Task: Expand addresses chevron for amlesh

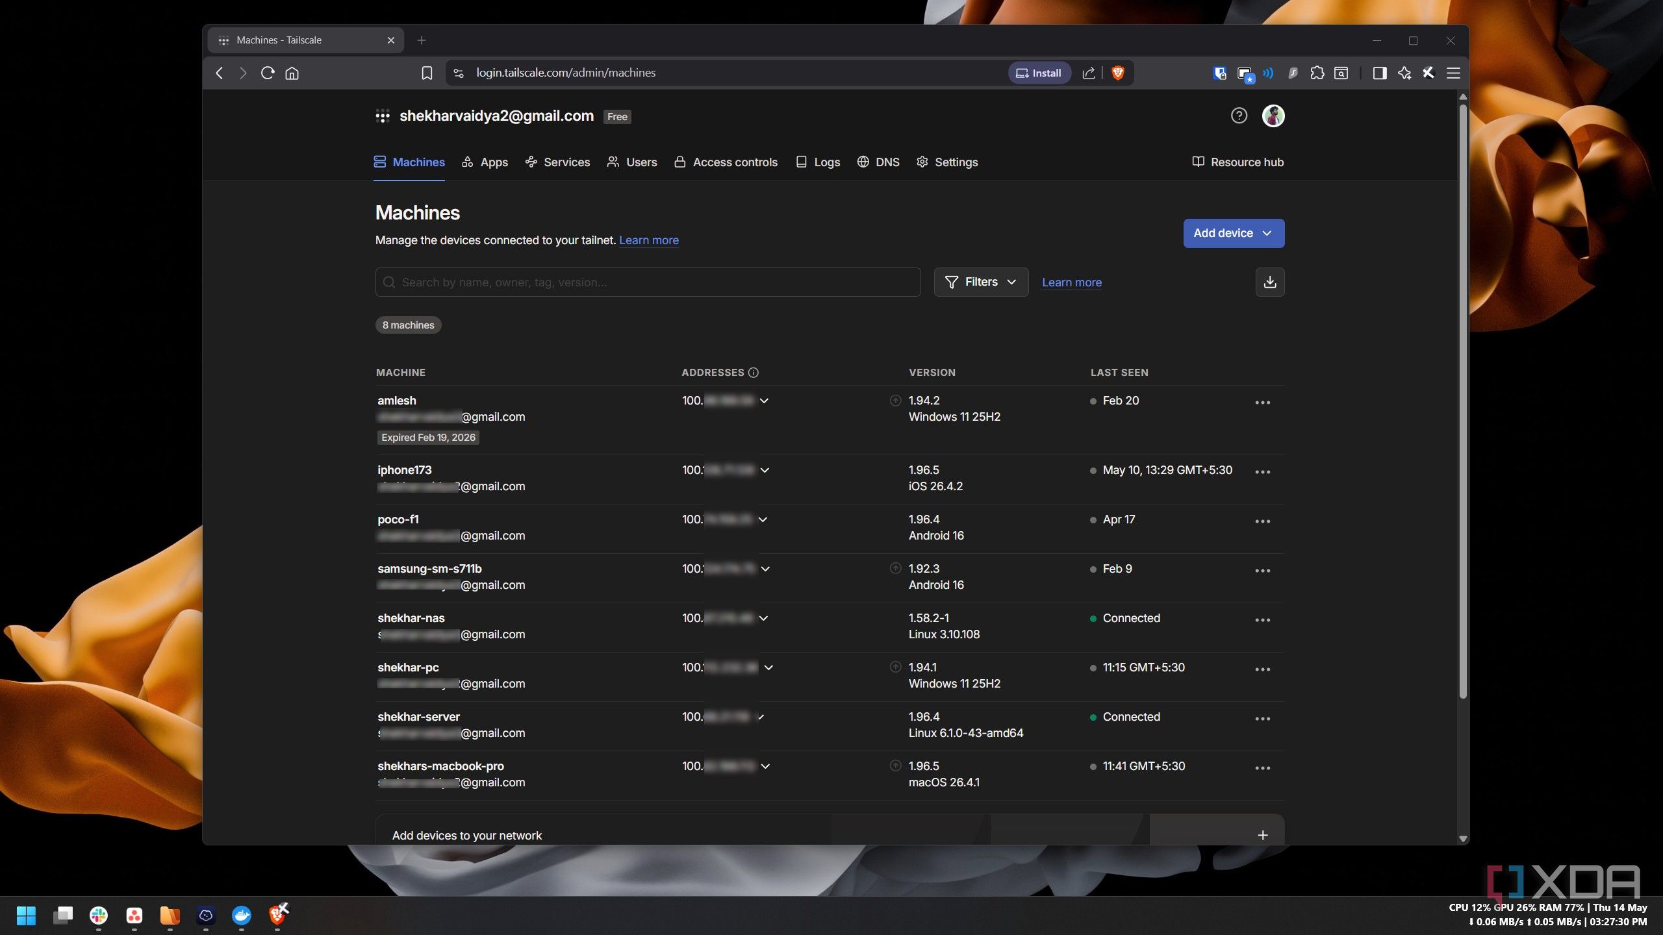Action: pos(764,401)
